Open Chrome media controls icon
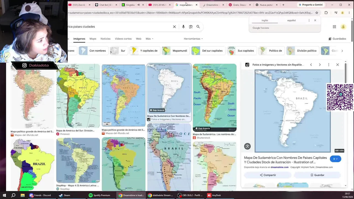This screenshot has width=354, height=199. (x=336, y=13)
